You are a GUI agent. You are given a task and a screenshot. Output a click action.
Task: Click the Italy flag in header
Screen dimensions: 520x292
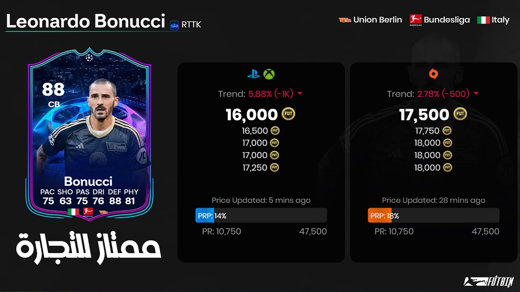coord(483,20)
